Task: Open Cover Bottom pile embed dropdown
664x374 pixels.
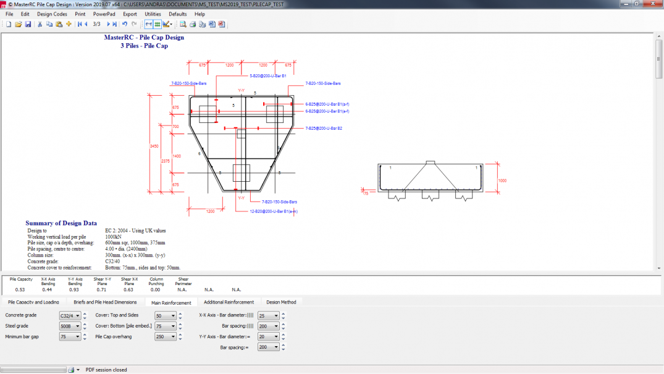Action: [x=165, y=326]
